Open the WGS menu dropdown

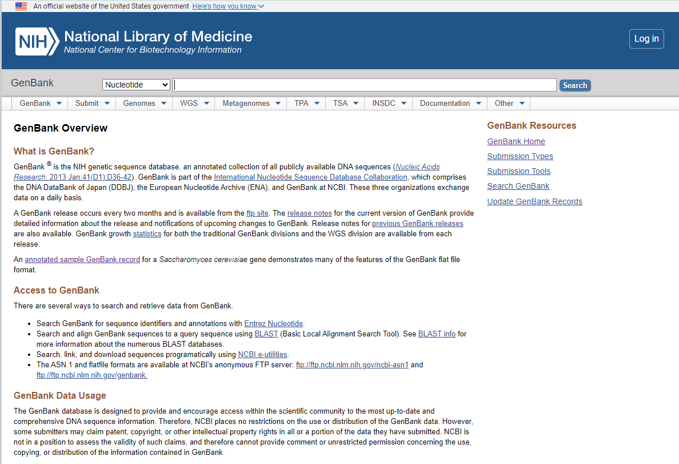point(194,103)
